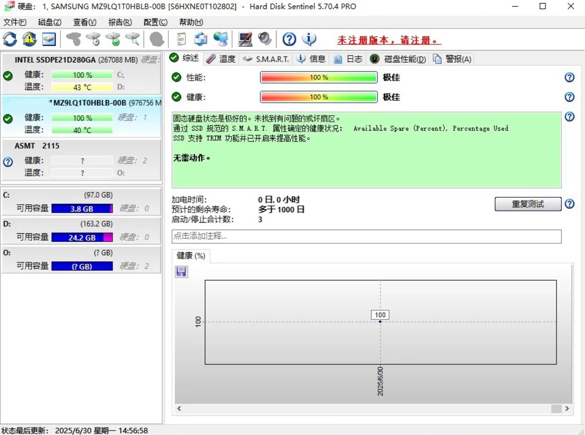Click the blue question mark toolbar icon
The height and width of the screenshot is (435, 585).
click(x=289, y=39)
